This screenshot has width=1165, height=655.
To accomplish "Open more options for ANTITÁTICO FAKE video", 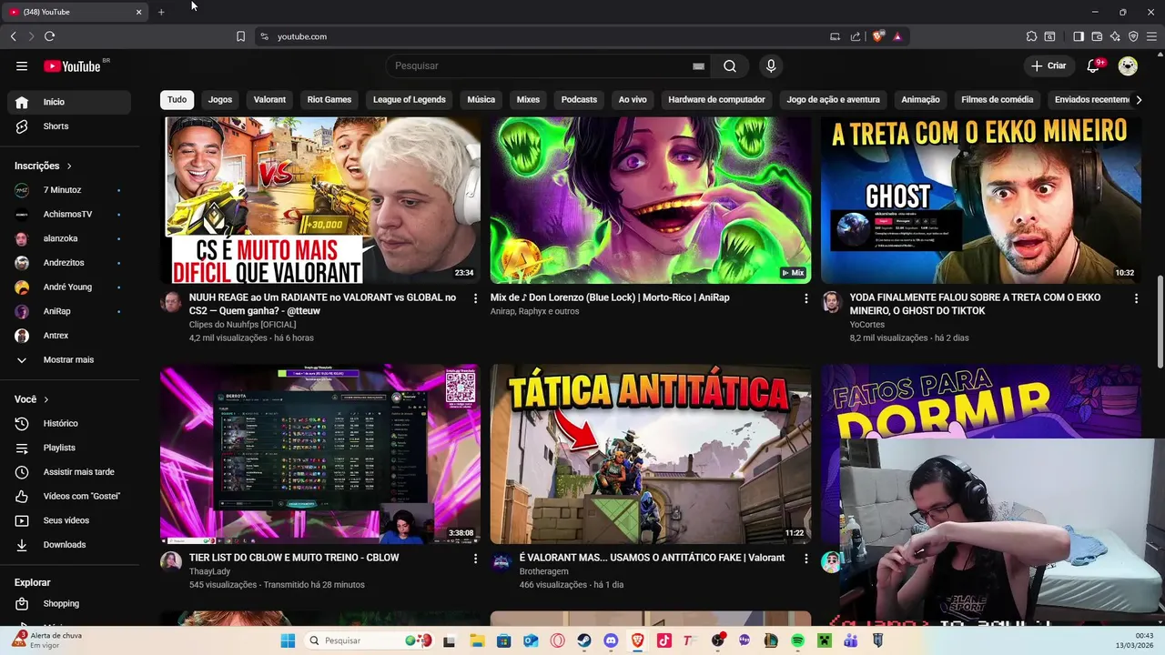I will [805, 559].
